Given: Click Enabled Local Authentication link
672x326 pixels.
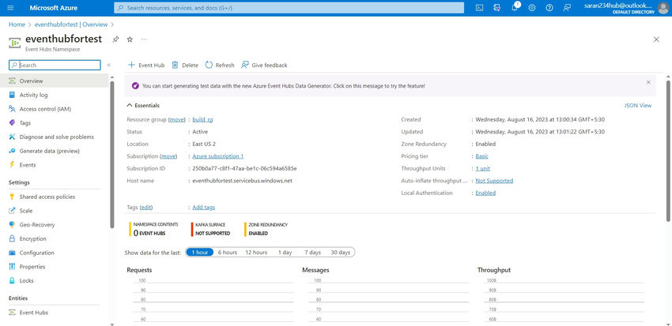Looking at the screenshot, I should tap(485, 193).
